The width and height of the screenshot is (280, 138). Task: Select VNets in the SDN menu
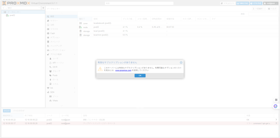click(55, 101)
